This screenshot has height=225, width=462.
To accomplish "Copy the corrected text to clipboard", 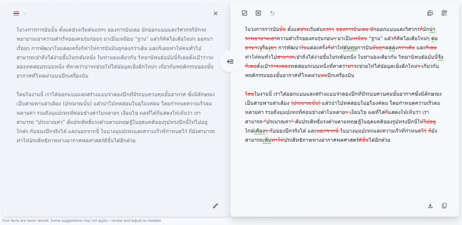I will pos(444,206).
